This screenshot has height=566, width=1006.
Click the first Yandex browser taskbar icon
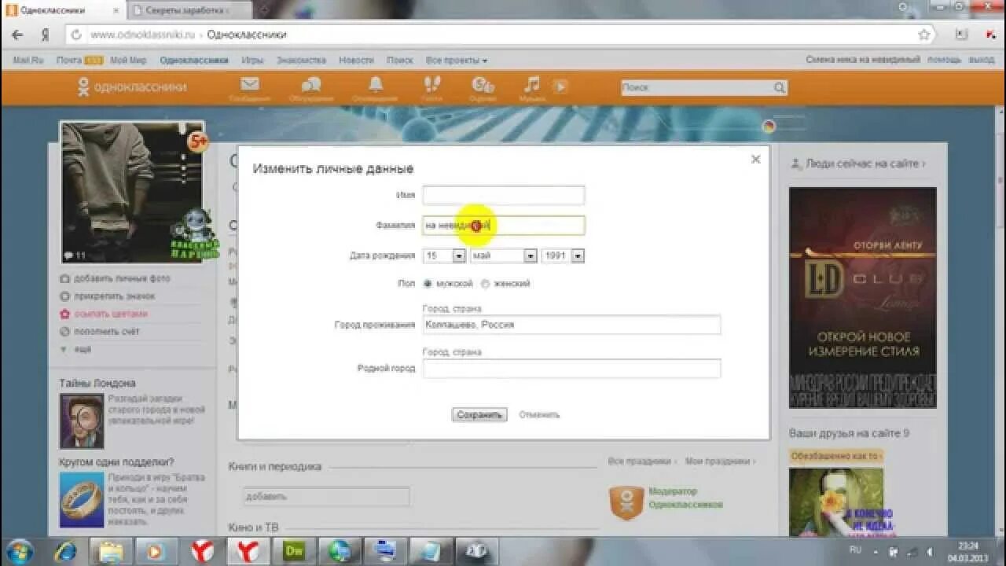point(202,551)
